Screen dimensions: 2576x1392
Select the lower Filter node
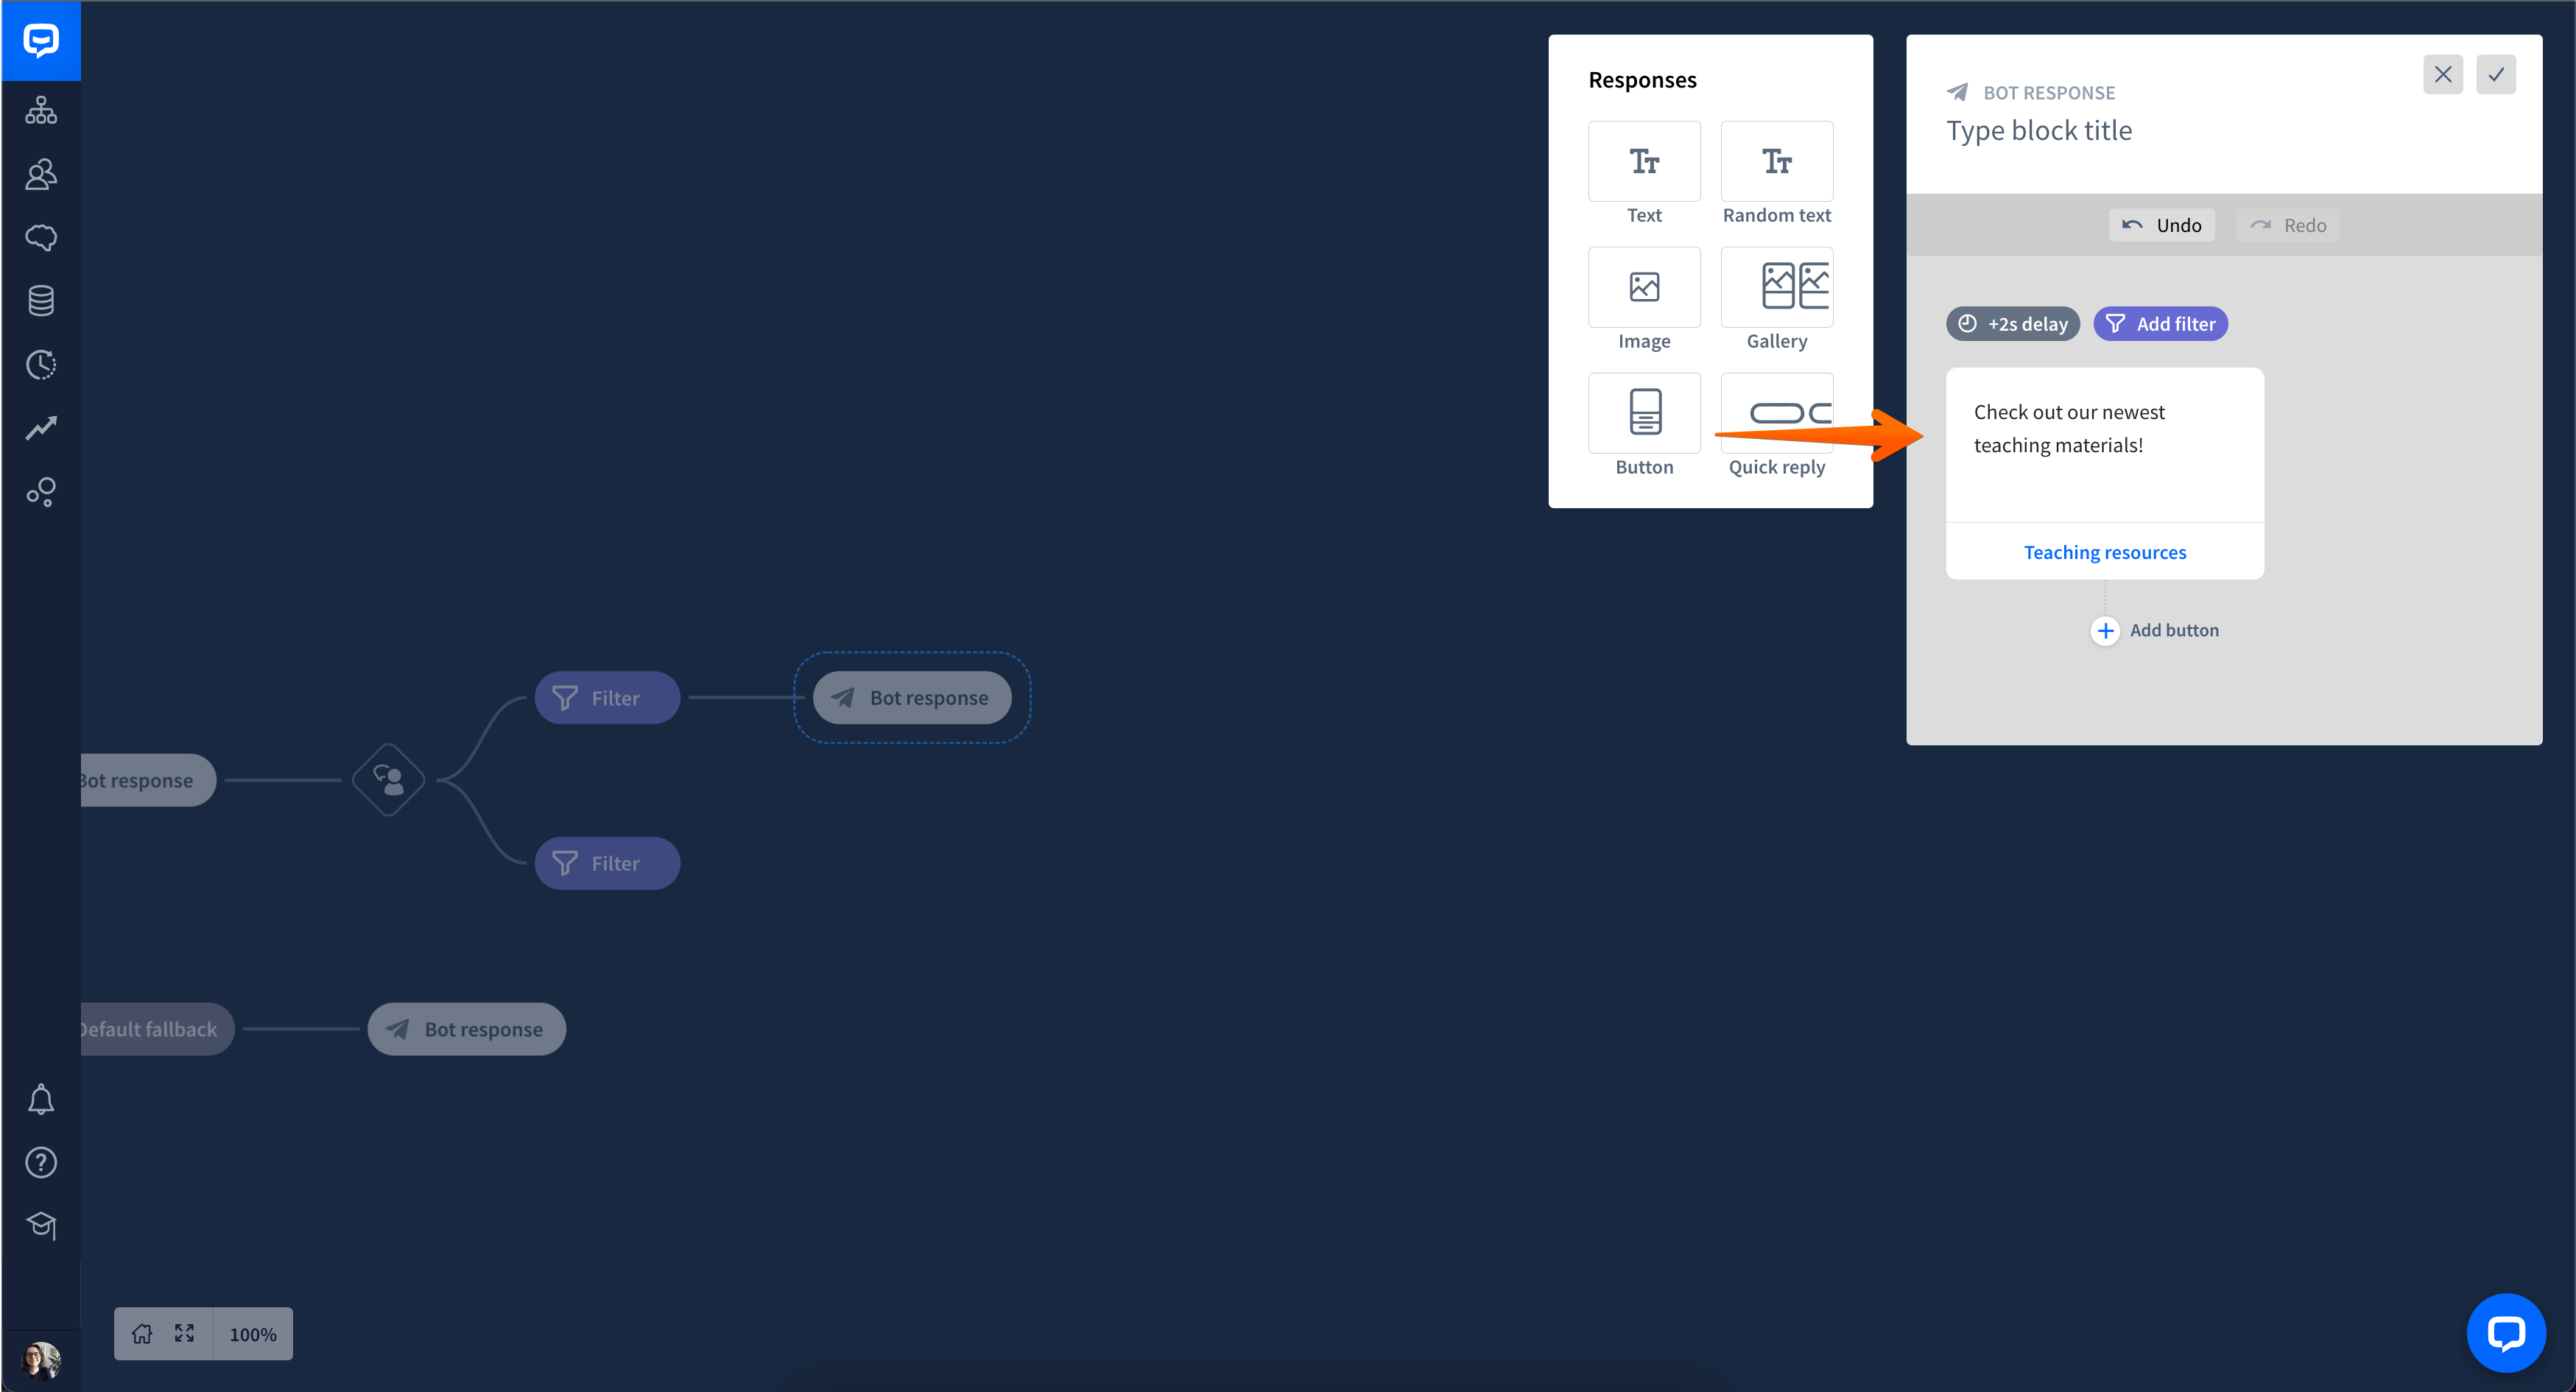pos(607,863)
